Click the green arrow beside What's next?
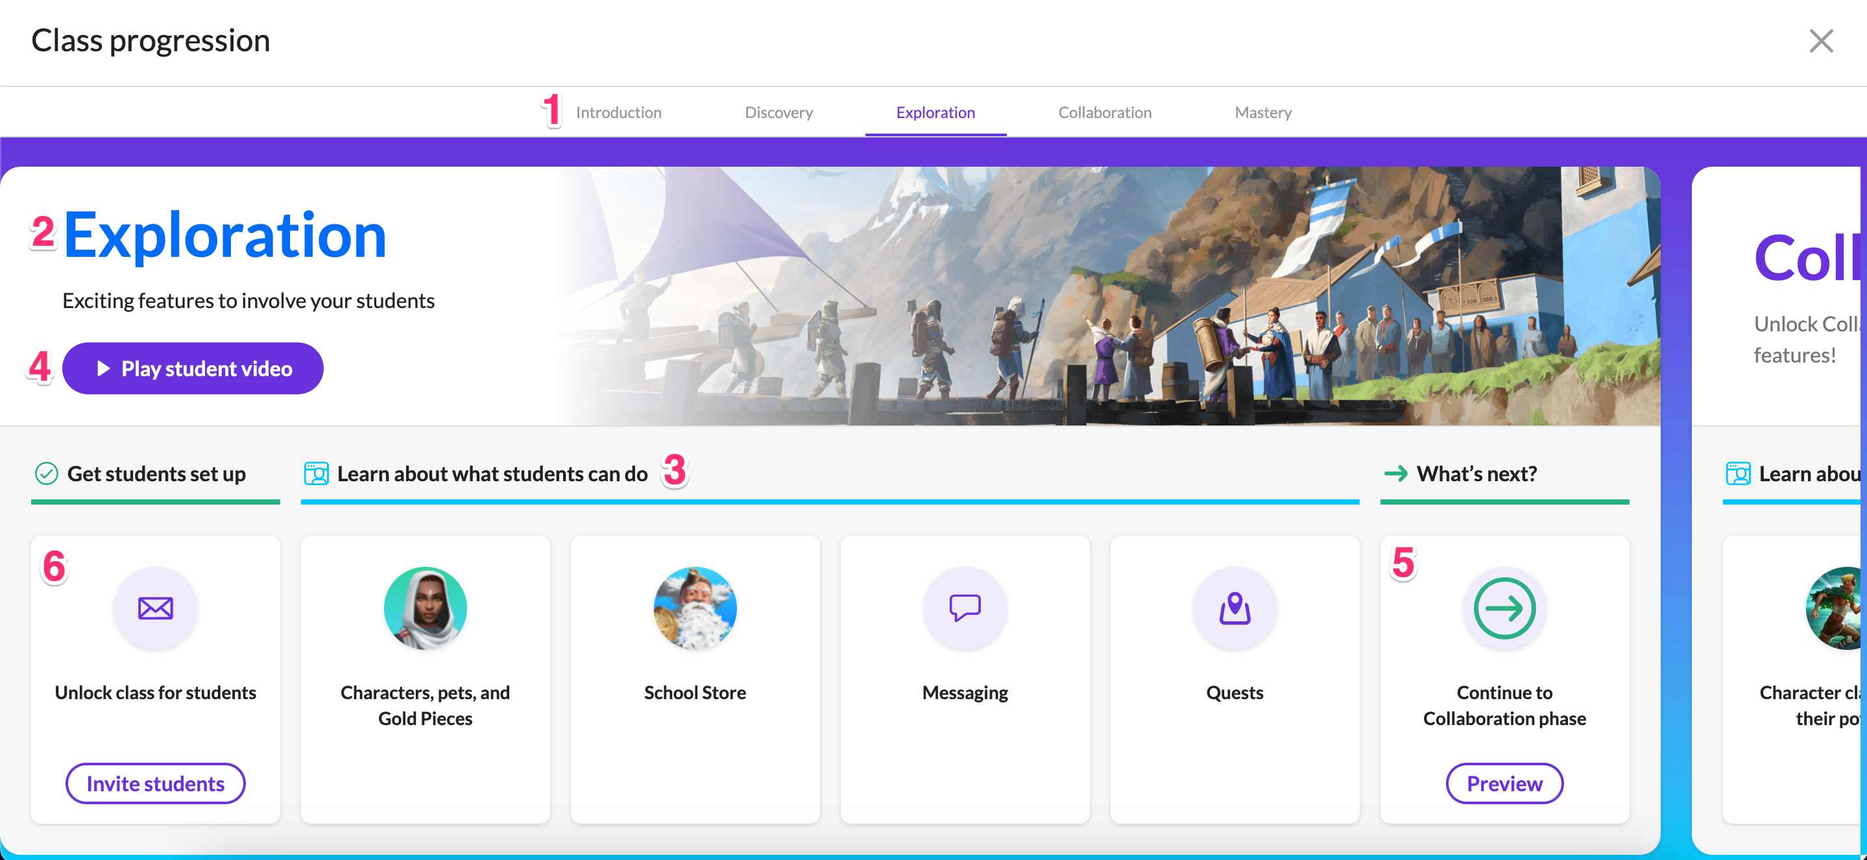 (1396, 474)
